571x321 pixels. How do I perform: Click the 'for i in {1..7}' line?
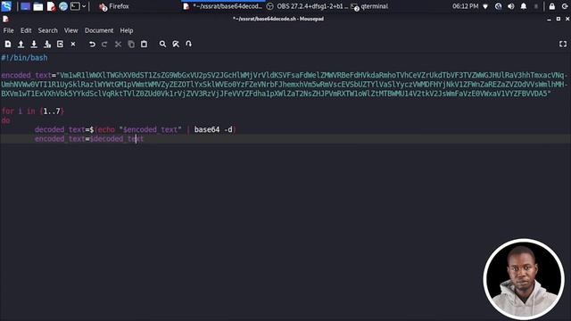coord(32,111)
